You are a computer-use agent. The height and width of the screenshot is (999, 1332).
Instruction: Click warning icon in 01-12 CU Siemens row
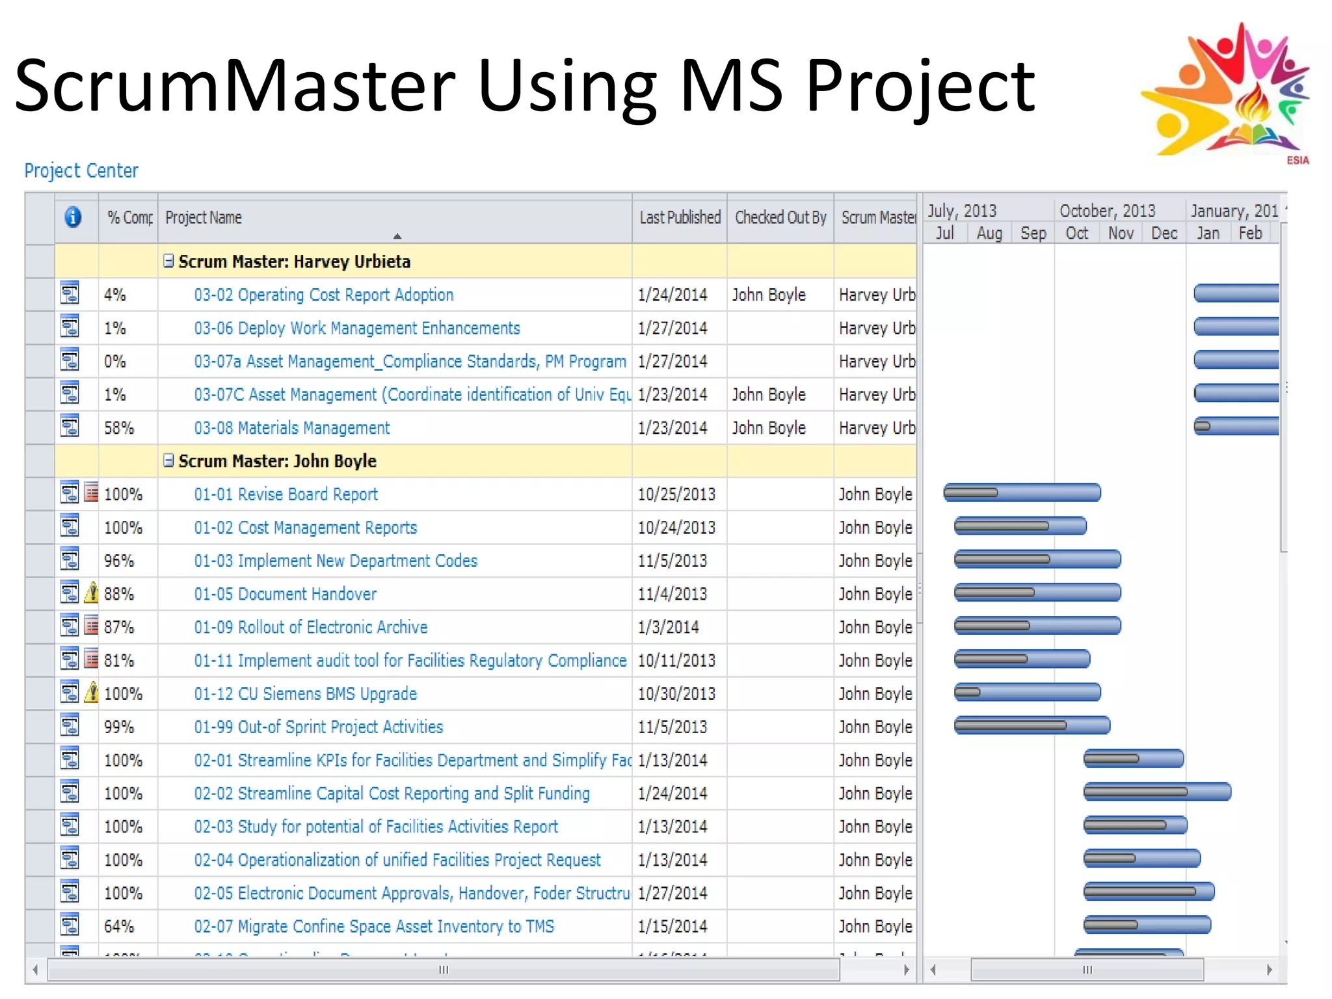tap(92, 692)
